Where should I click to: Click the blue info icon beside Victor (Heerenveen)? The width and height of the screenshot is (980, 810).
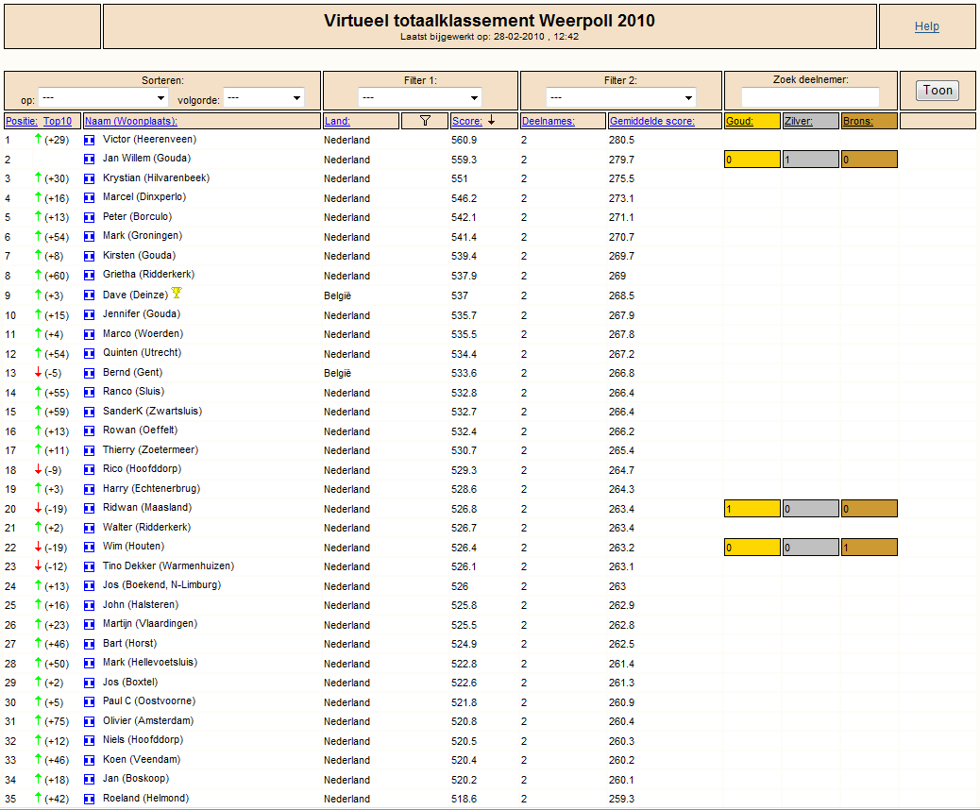tap(90, 140)
